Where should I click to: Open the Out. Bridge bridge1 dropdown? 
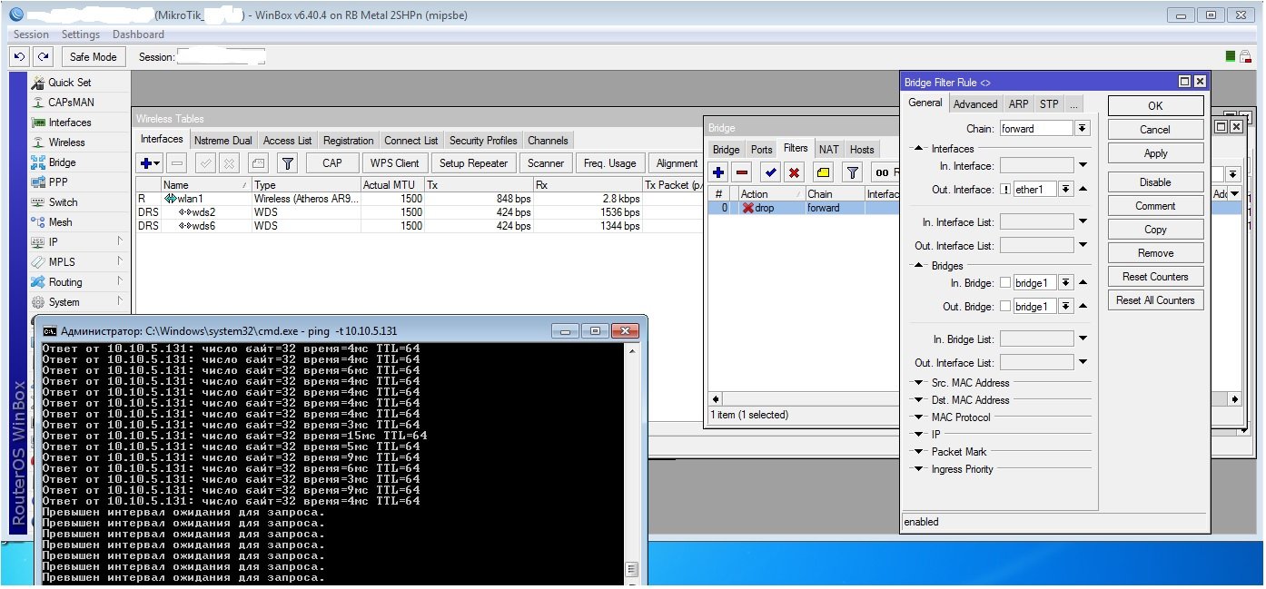click(1066, 306)
